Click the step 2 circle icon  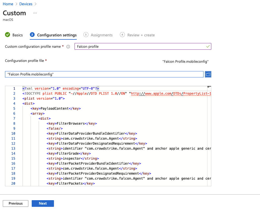coord(32,35)
